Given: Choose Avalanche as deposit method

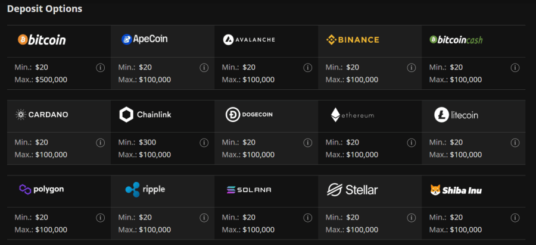Looking at the screenshot, I should point(249,40).
